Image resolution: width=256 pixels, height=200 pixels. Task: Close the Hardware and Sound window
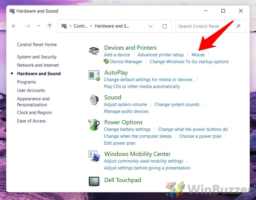click(241, 11)
